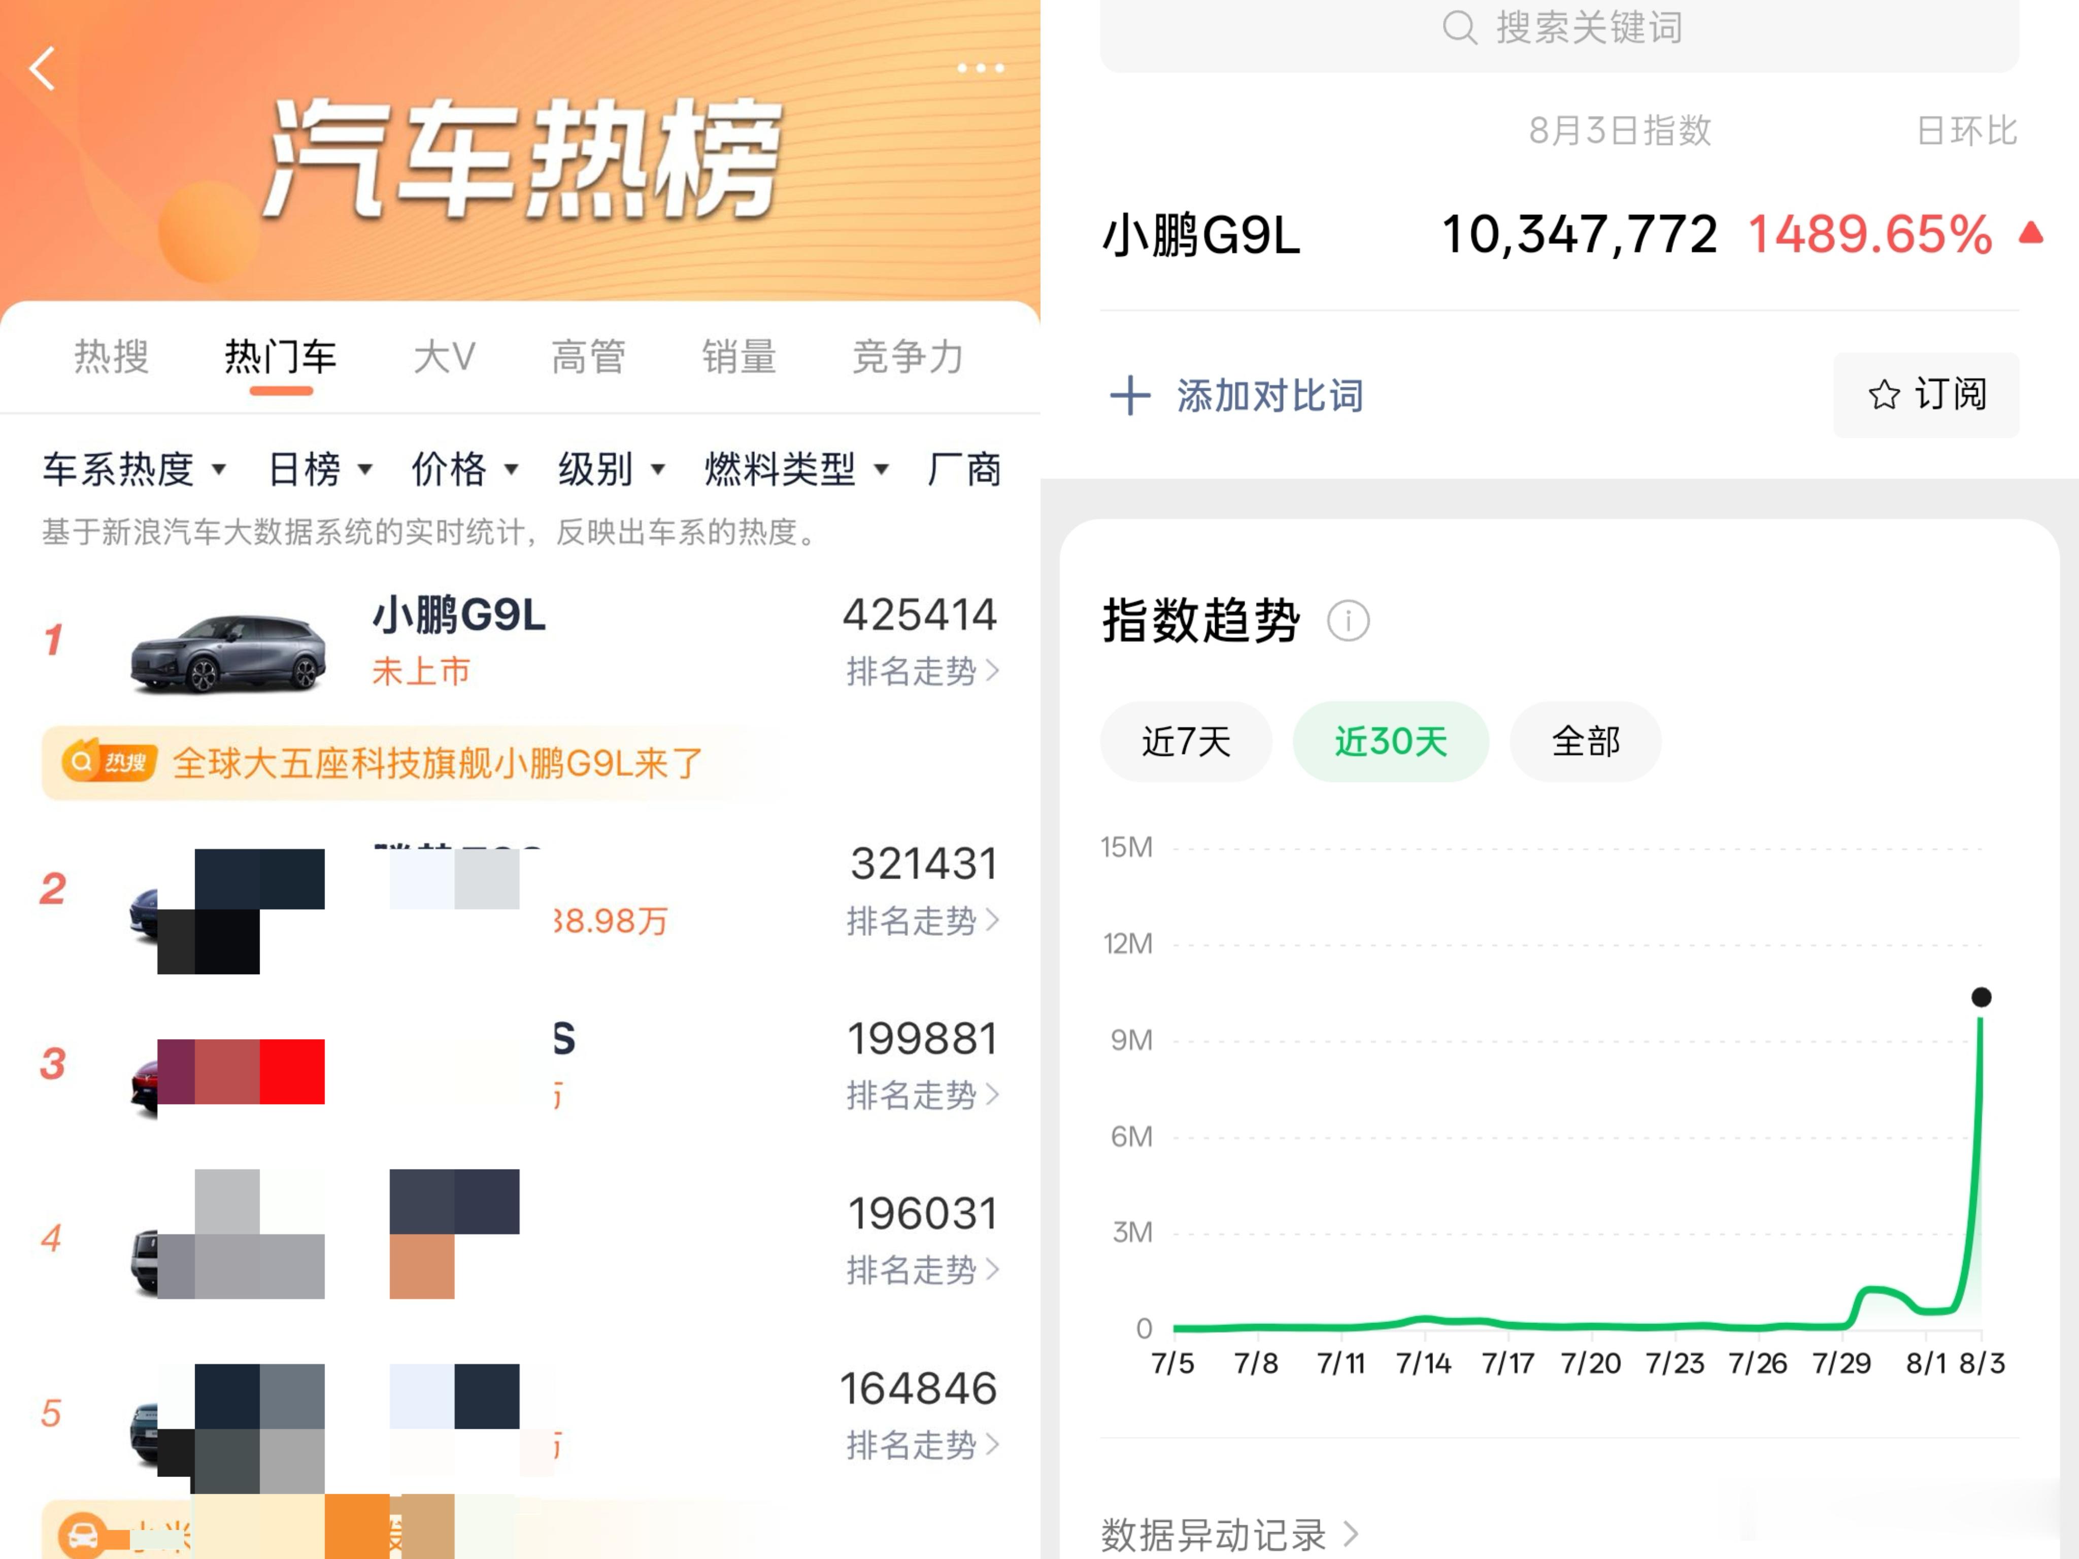Open 排名走势 for rank 2 car
This screenshot has height=1559, width=2079.
pyautogui.click(x=922, y=920)
